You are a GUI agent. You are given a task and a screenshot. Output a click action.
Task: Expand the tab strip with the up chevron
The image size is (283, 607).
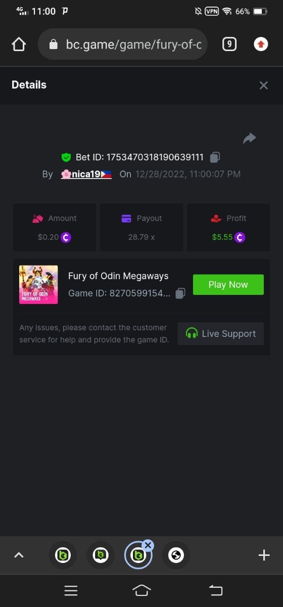(x=19, y=555)
